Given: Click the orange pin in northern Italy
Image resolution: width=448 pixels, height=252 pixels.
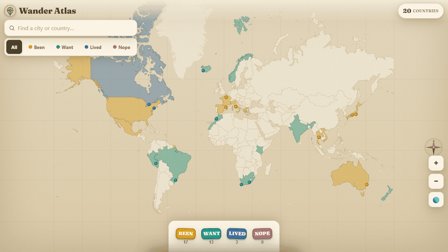Looking at the screenshot, I should [x=236, y=107].
